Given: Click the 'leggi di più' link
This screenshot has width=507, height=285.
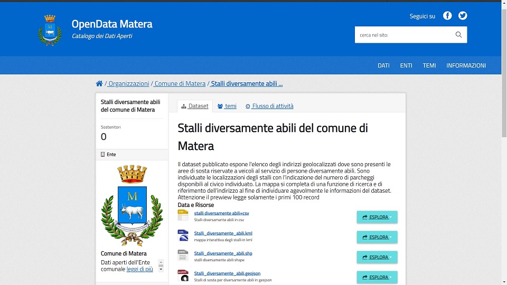Looking at the screenshot, I should pos(139,269).
